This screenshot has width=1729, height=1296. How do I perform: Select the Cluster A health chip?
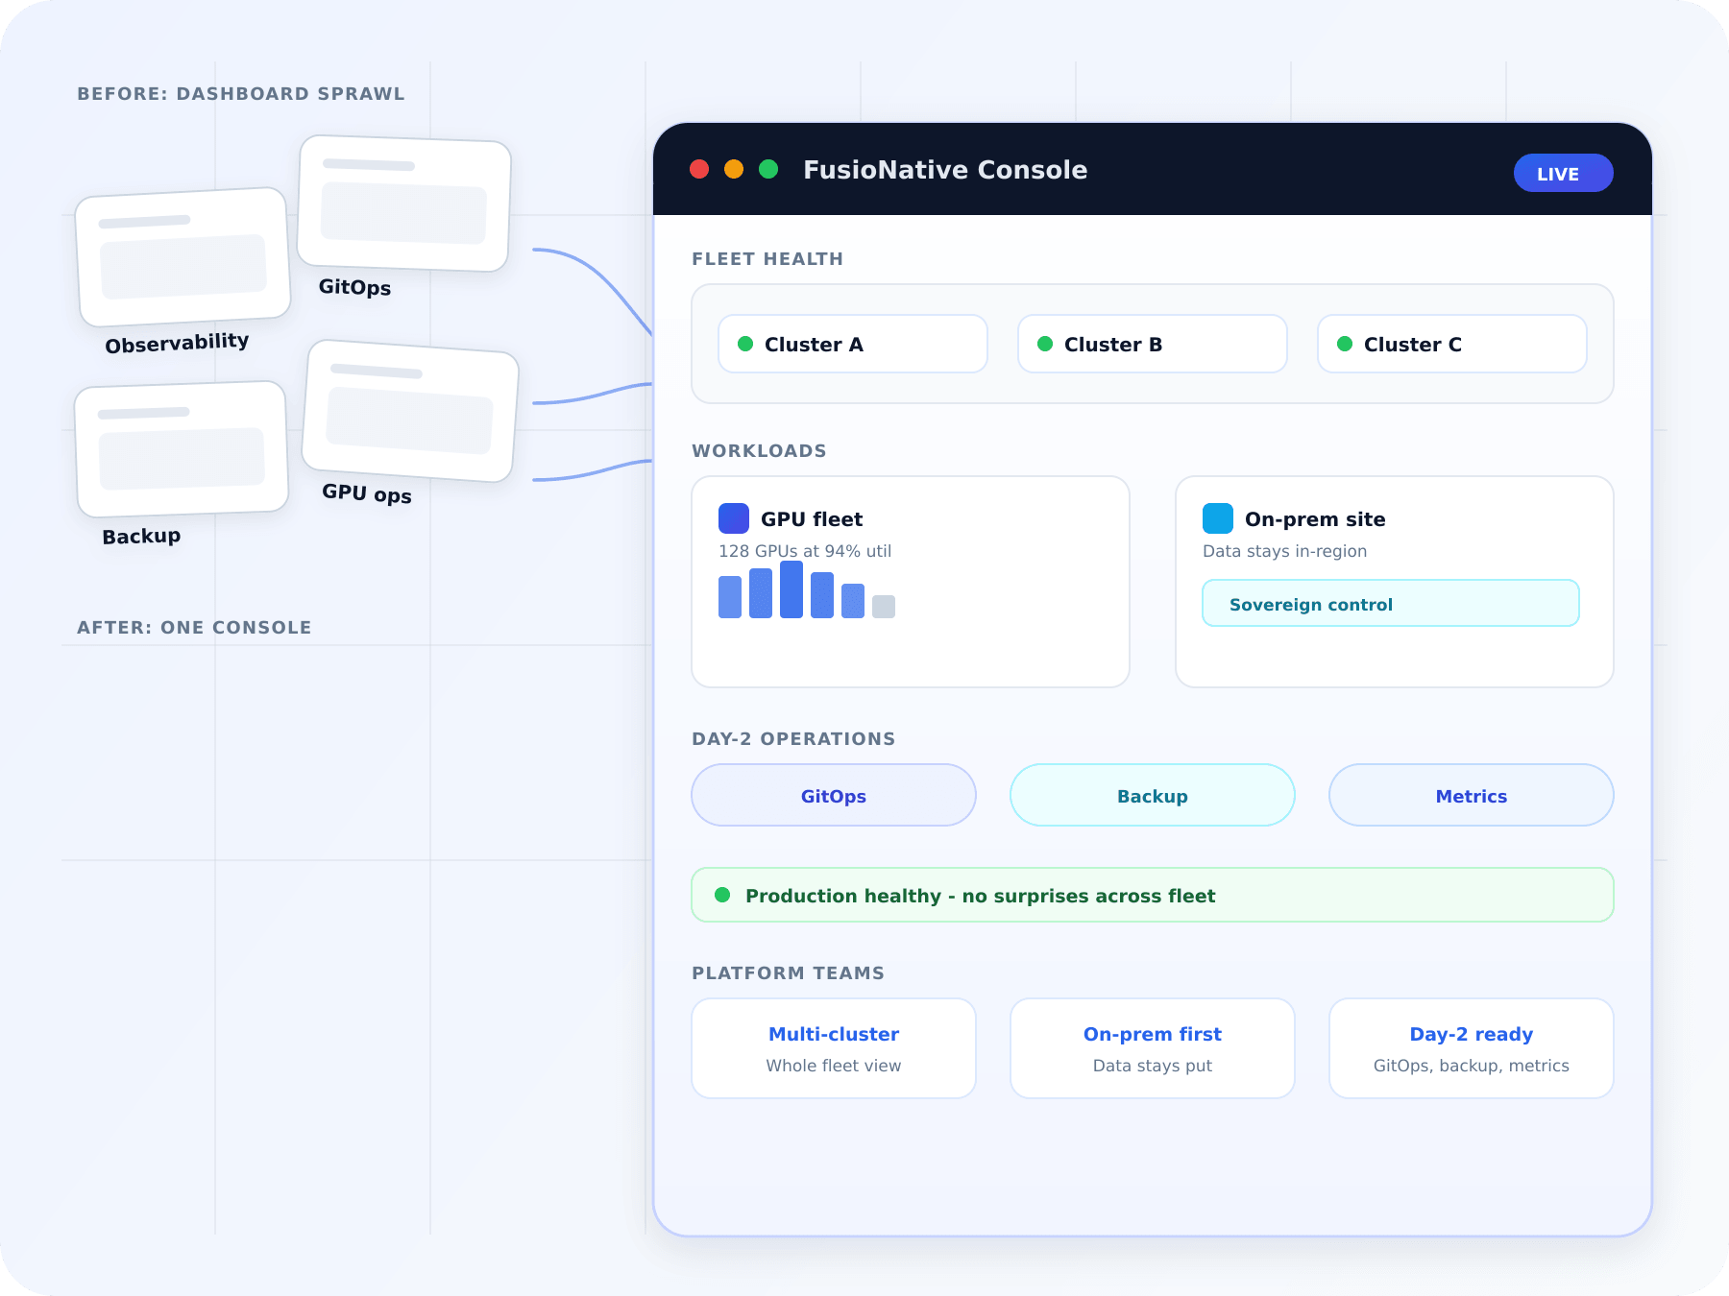[853, 344]
